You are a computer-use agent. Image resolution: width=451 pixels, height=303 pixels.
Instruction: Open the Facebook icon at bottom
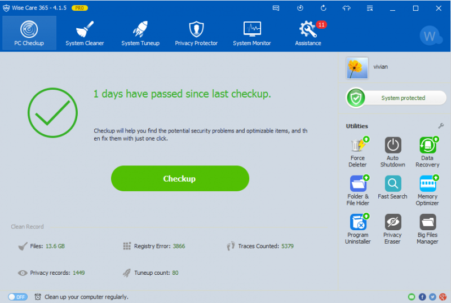click(x=422, y=297)
